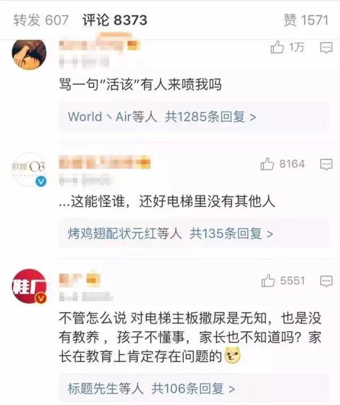Tap comment text 骂一句“活该”有人来喷我吗
The width and height of the screenshot is (340, 405).
[x=140, y=85]
